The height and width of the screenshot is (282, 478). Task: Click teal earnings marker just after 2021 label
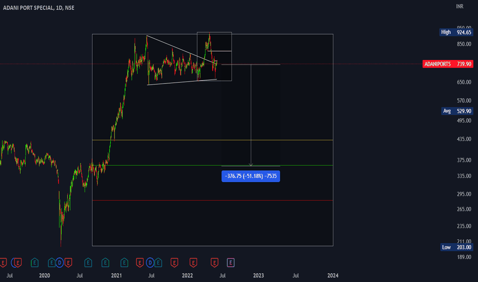(x=124, y=263)
